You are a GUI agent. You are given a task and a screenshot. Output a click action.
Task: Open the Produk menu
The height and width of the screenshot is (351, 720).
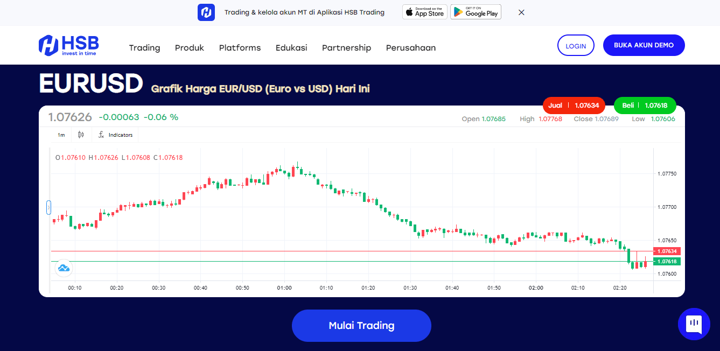click(x=189, y=47)
